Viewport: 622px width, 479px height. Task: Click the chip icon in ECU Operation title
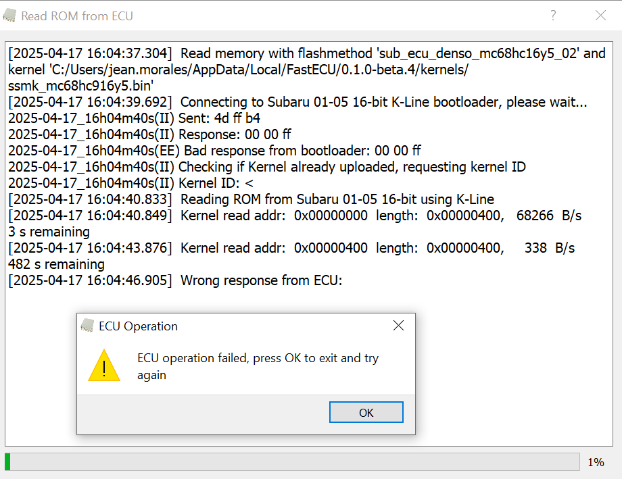(87, 326)
